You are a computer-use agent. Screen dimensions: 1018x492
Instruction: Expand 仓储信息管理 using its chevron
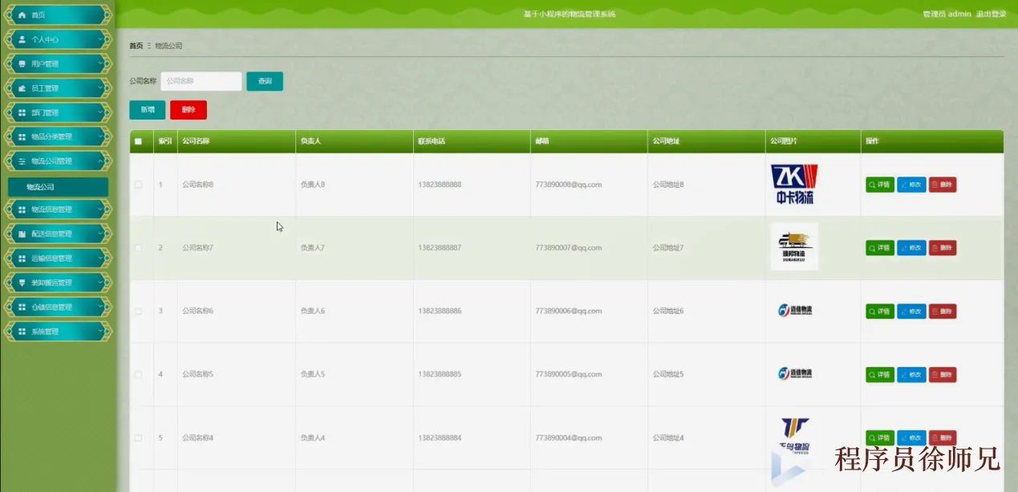click(100, 307)
